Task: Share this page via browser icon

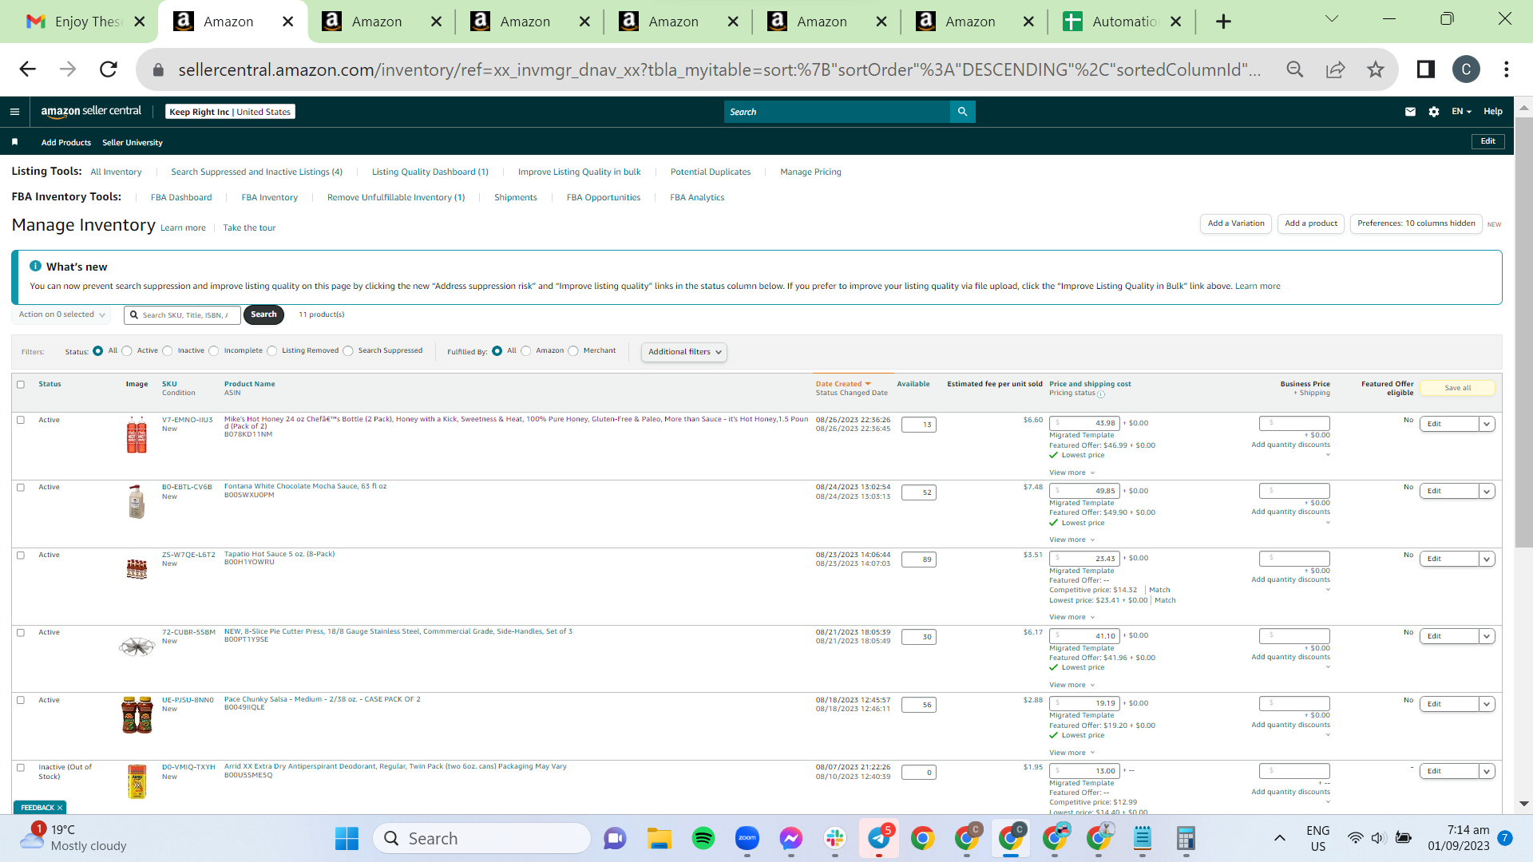Action: click(x=1335, y=69)
